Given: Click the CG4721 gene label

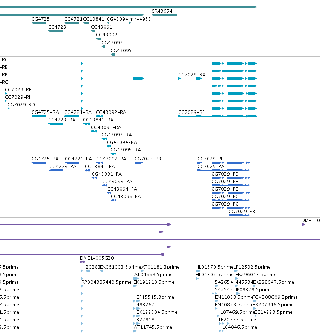Looking at the screenshot, I should tap(73, 19).
